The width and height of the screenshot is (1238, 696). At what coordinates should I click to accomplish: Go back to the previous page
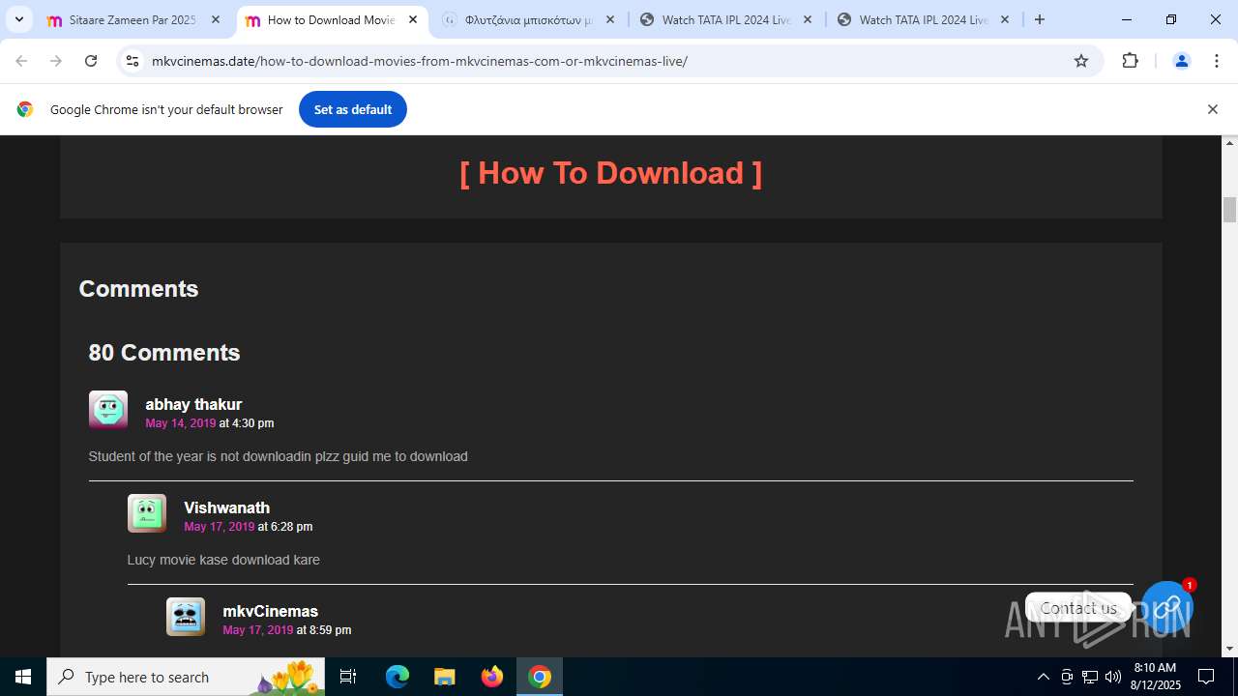click(x=21, y=61)
